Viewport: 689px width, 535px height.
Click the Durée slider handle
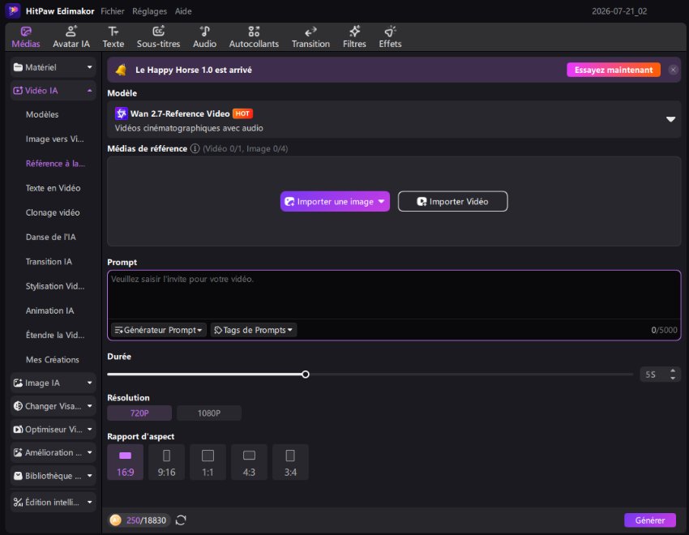[306, 374]
